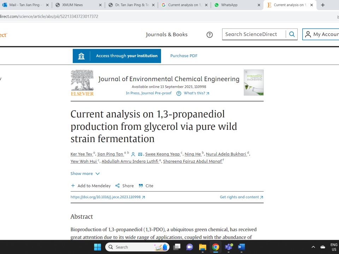Image resolution: width=339 pixels, height=254 pixels.
Task: Click the Search ScienceDirect input field
Action: tap(254, 34)
